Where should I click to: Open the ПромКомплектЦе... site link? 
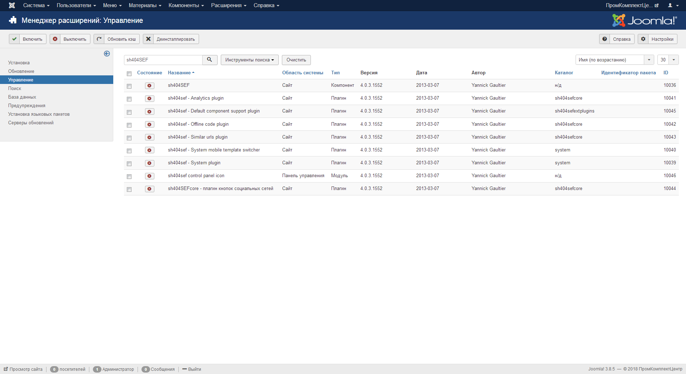pyautogui.click(x=632, y=5)
